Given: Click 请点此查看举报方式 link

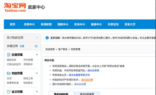Looking at the screenshot, I should tap(79, 75).
